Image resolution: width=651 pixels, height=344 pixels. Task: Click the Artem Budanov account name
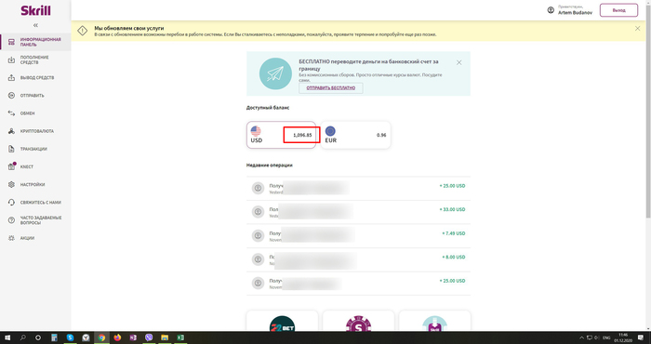tap(575, 13)
